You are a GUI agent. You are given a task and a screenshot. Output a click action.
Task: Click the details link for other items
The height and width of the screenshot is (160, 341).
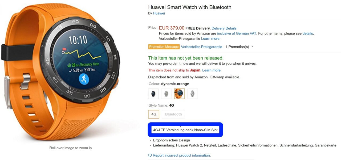(308, 33)
